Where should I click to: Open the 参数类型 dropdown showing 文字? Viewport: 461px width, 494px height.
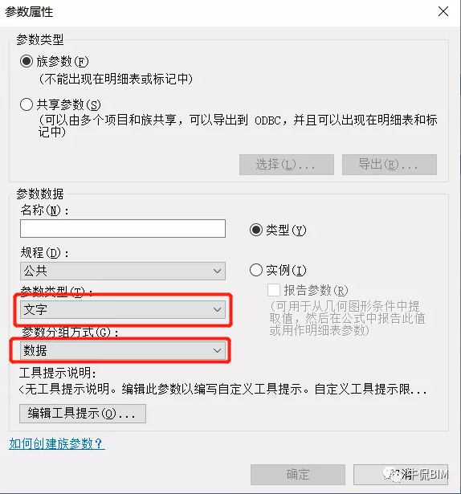123,309
